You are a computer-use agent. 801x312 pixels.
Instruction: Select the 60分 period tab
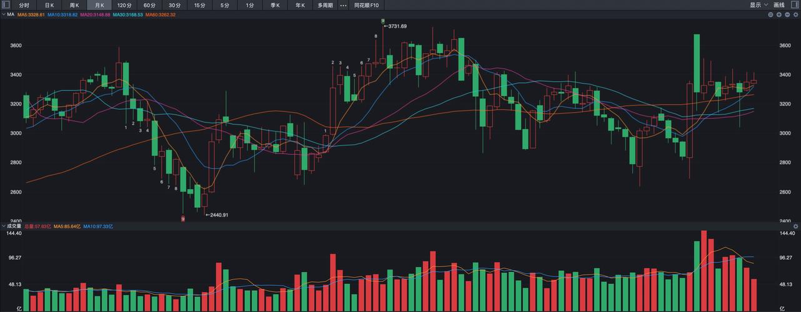click(x=149, y=5)
